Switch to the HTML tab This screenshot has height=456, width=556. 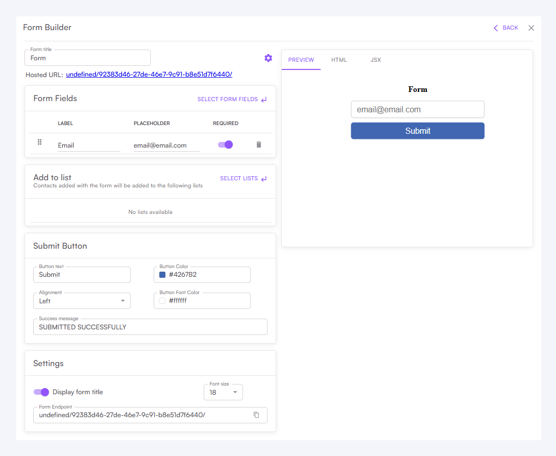tap(339, 60)
